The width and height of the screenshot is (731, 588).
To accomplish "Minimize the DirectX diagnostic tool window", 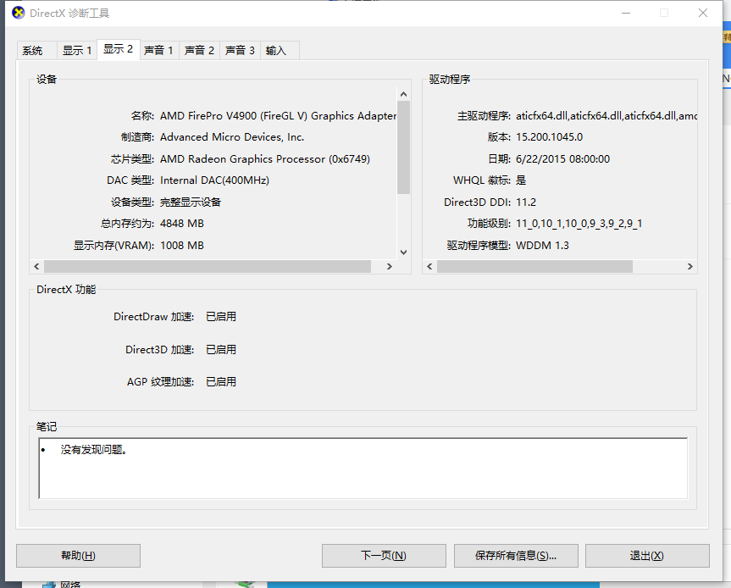I will click(626, 13).
